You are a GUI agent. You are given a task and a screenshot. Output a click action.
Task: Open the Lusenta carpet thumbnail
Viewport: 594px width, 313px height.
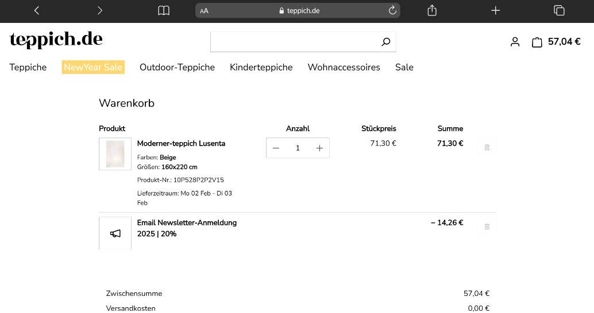click(115, 154)
